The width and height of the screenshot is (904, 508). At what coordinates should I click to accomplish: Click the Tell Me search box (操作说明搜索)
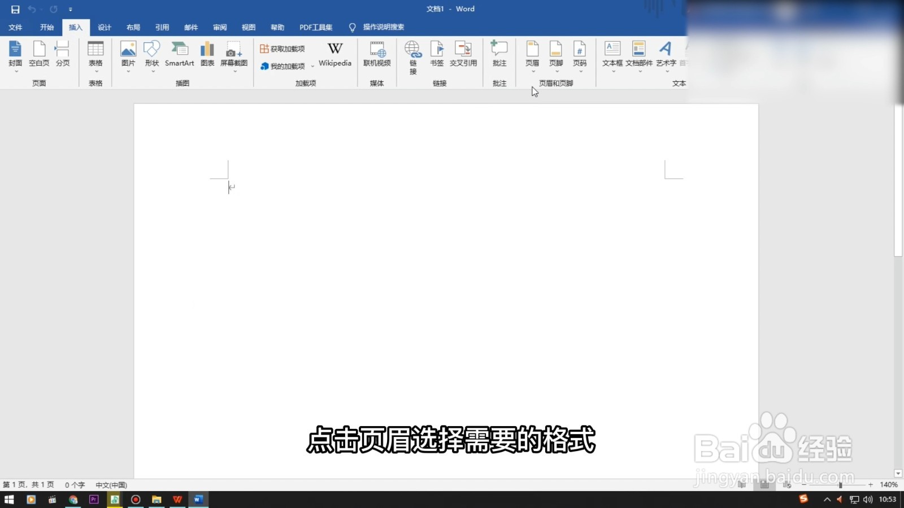coord(377,27)
